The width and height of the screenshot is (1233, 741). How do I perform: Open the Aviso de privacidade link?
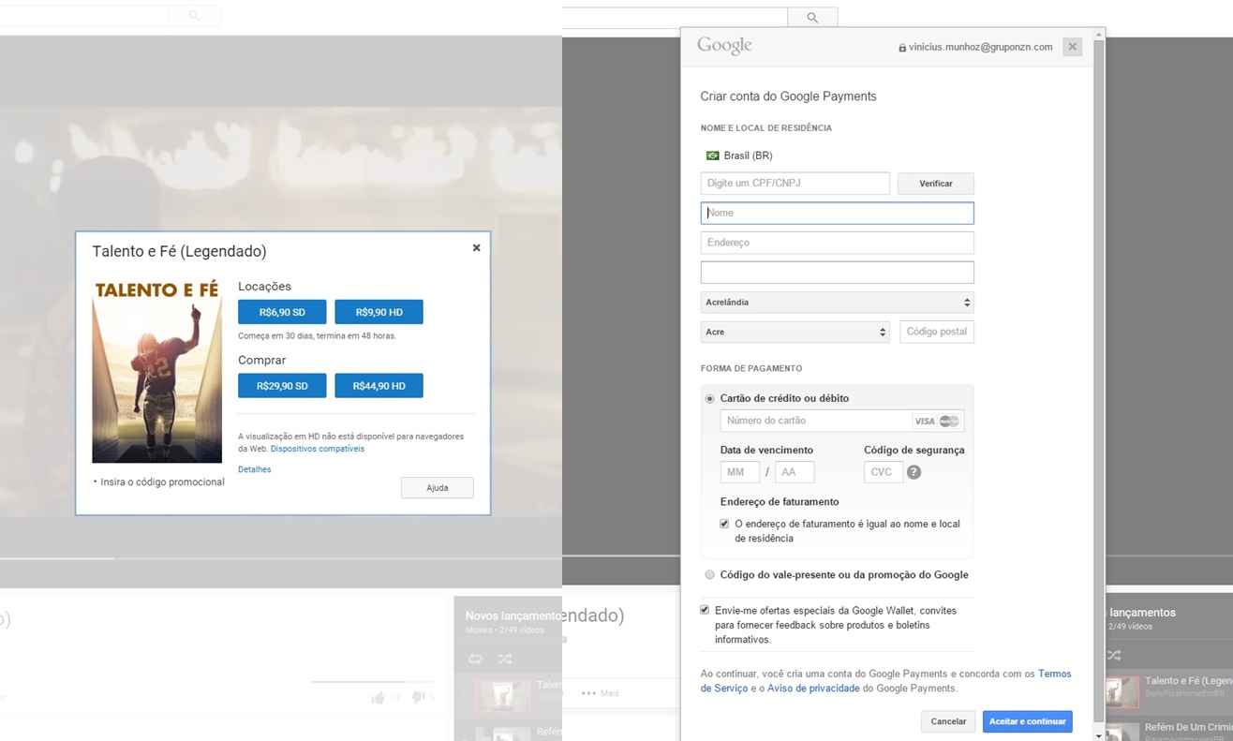(x=813, y=689)
